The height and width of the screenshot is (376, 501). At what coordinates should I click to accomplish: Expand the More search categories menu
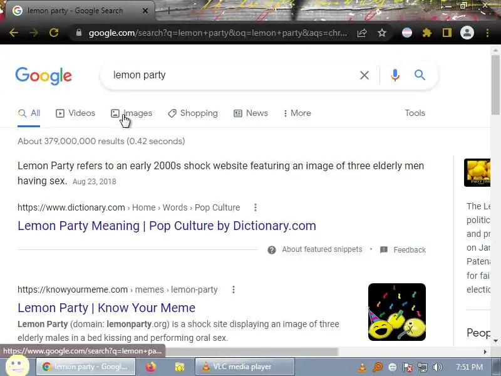coord(297,113)
